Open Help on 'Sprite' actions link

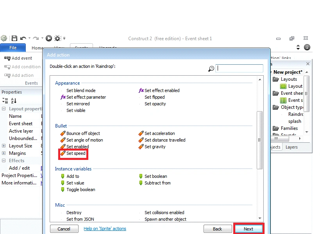pyautogui.click(x=105, y=229)
